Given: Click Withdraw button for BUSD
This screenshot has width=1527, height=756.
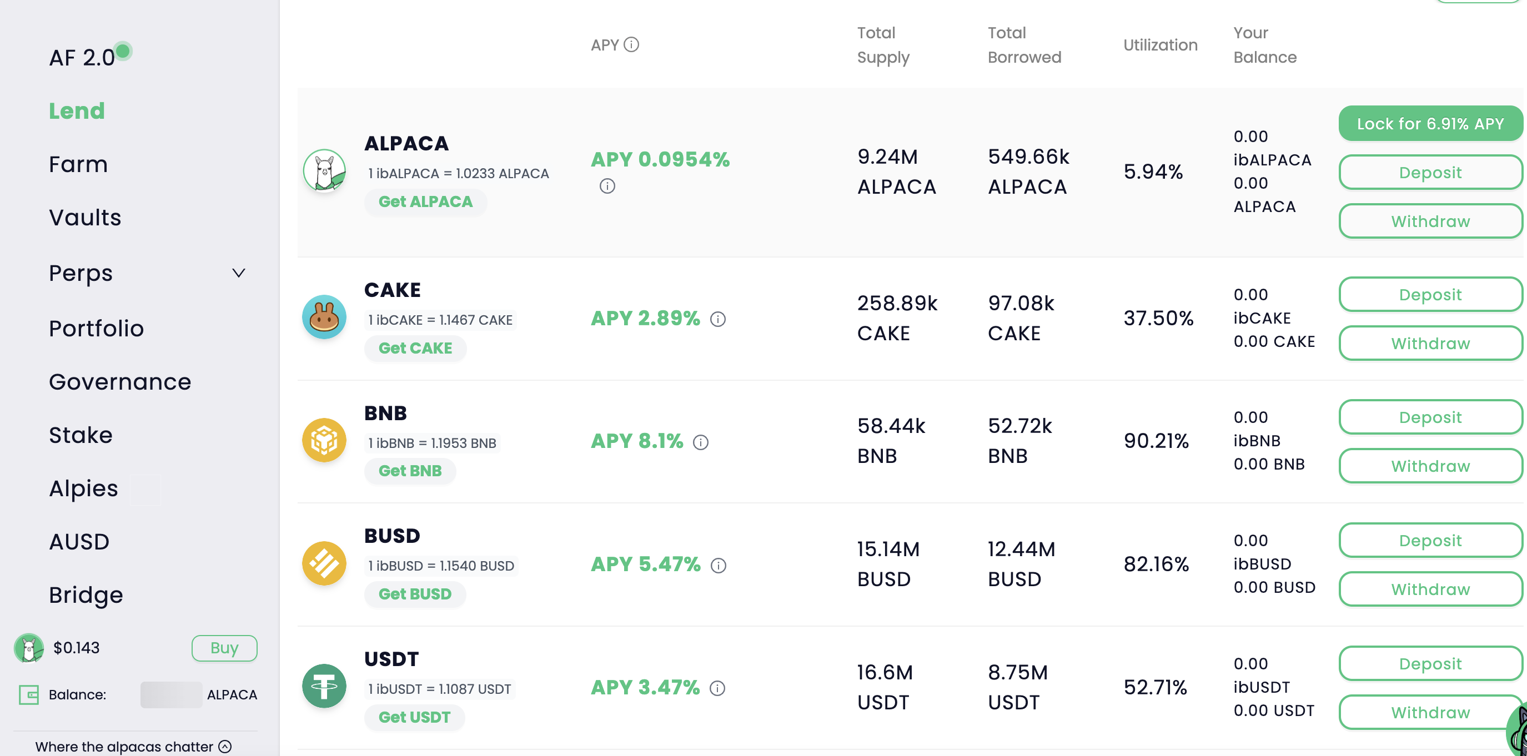Looking at the screenshot, I should [x=1430, y=589].
